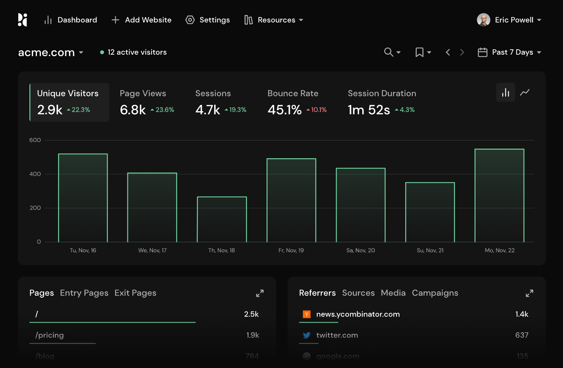
Task: Click the Fr, Nov, 19 bar
Action: [291, 200]
